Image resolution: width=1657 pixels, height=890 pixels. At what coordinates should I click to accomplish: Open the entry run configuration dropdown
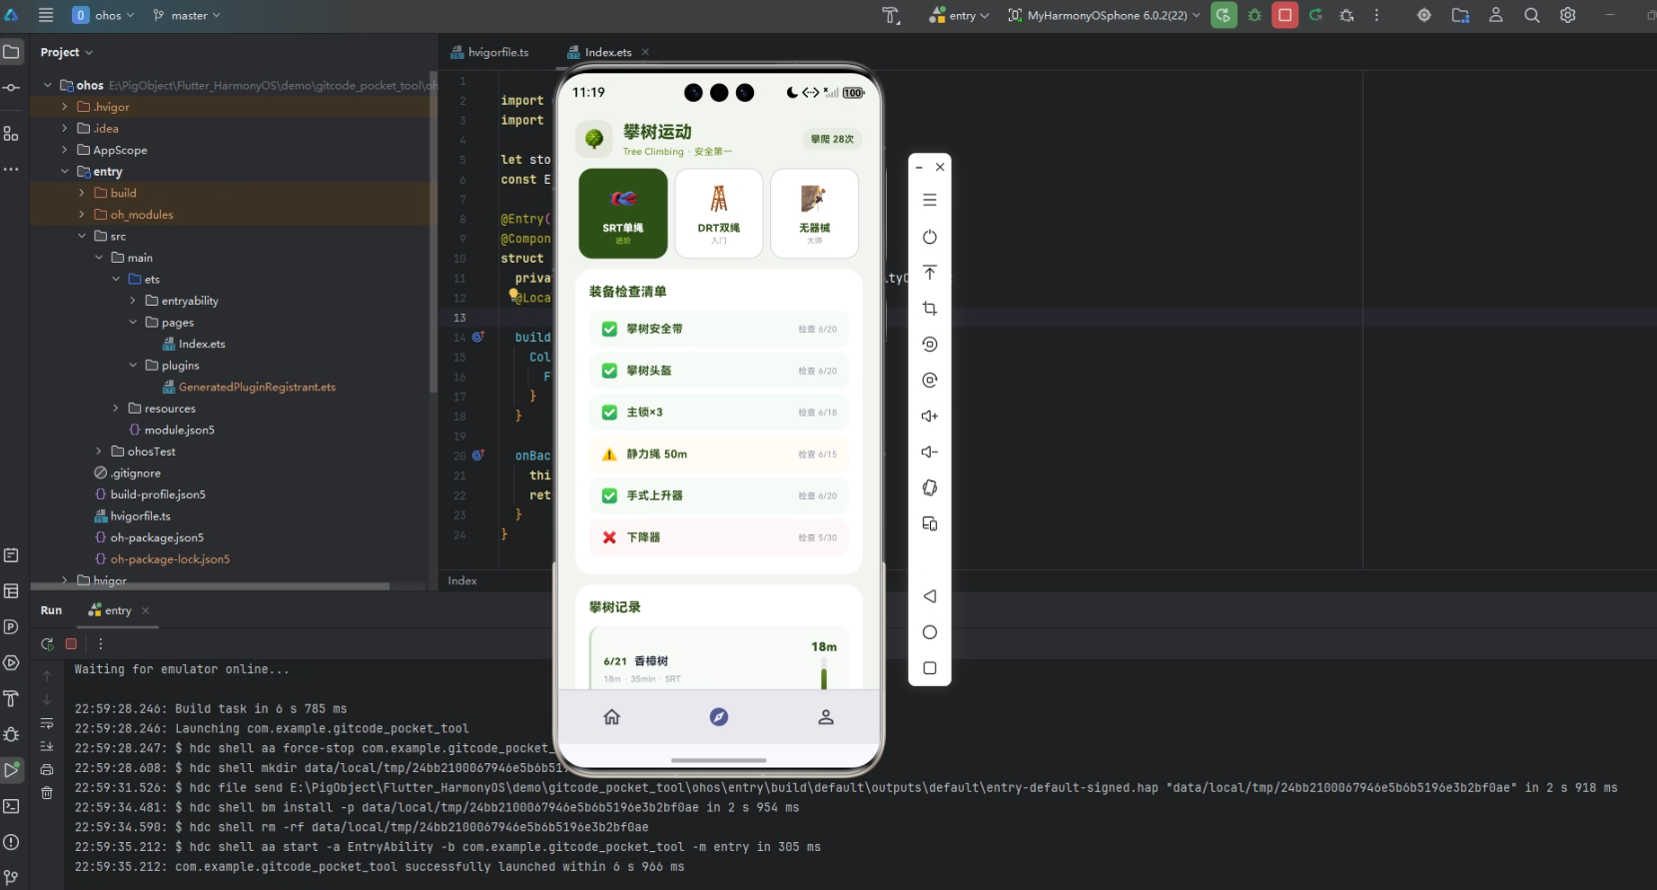point(960,15)
